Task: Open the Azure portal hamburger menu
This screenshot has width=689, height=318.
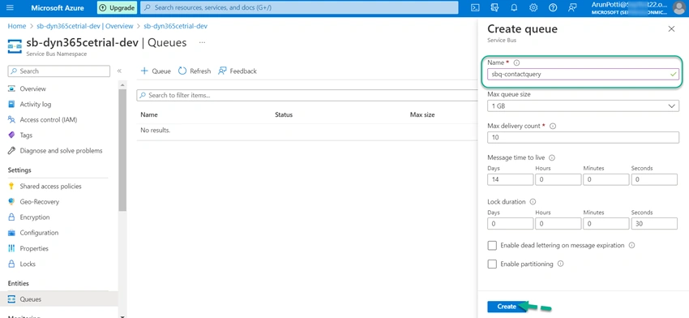Action: click(x=11, y=7)
